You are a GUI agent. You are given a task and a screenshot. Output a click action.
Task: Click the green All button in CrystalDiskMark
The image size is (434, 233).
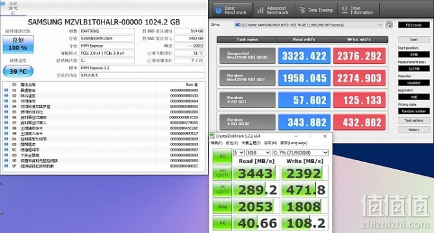(x=222, y=156)
